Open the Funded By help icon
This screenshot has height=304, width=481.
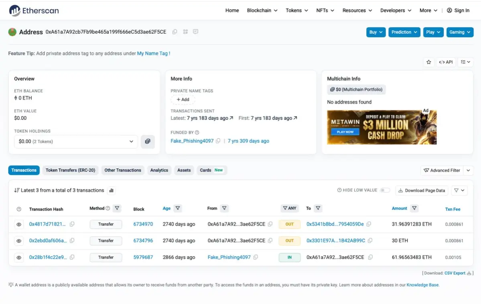[x=197, y=133]
